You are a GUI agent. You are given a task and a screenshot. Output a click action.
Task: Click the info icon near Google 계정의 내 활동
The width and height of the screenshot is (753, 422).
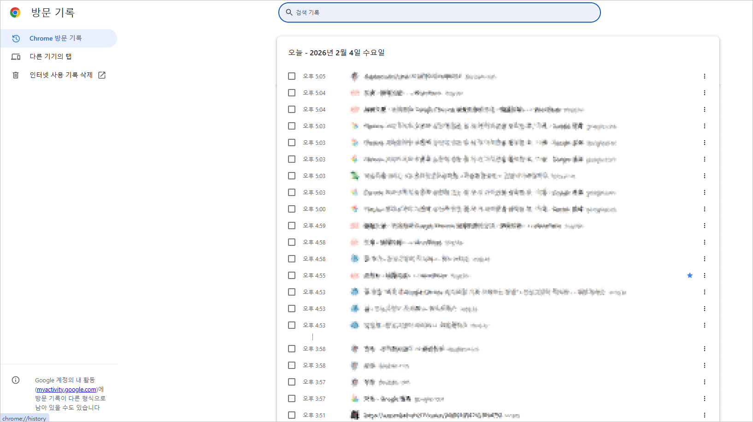click(x=16, y=380)
